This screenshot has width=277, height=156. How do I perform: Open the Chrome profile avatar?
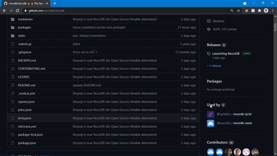(x=266, y=10)
